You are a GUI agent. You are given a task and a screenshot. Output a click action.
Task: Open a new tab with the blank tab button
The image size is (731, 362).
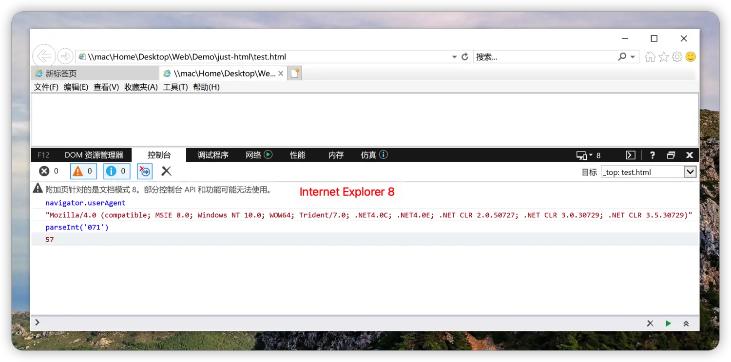click(295, 74)
